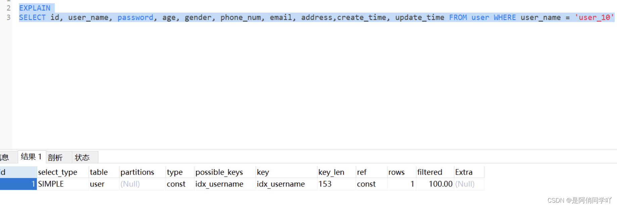617x207 pixels.
Task: Open the 状态 tab
Action: pyautogui.click(x=82, y=157)
